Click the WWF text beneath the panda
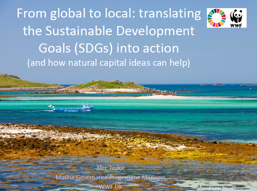This screenshot has height=191, width=257. point(236,25)
